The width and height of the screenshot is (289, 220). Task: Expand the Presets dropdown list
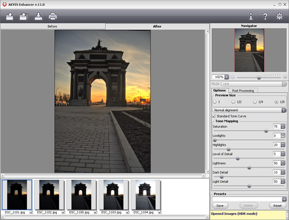click(x=284, y=199)
